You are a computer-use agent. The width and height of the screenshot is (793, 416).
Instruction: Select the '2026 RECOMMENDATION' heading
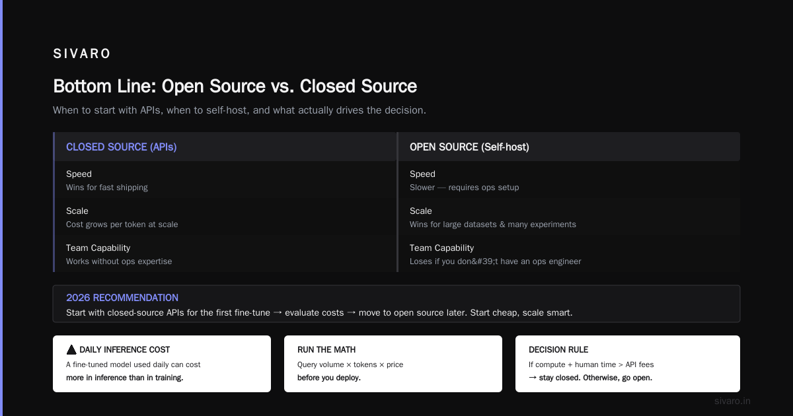[122, 298]
